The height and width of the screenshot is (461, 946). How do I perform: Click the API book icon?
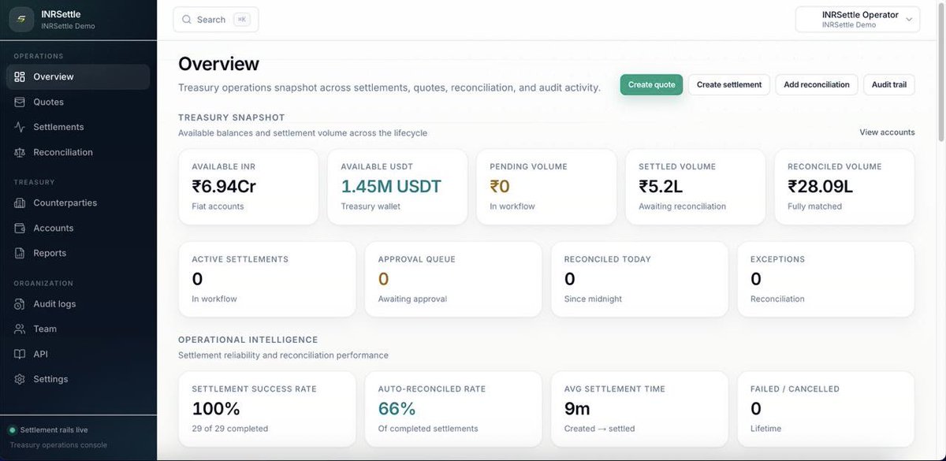pyautogui.click(x=20, y=354)
